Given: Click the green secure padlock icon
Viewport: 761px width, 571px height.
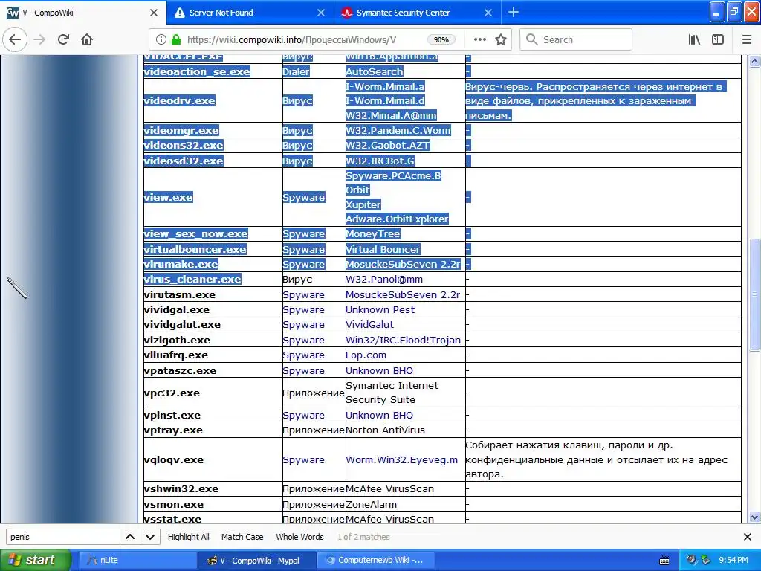Looking at the screenshot, I should [176, 39].
